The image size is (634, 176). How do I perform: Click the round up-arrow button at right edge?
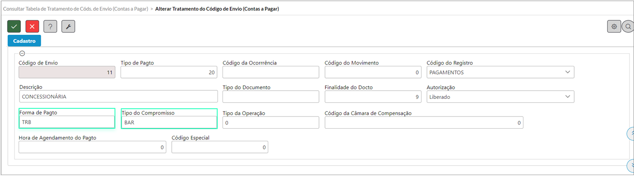(x=630, y=133)
